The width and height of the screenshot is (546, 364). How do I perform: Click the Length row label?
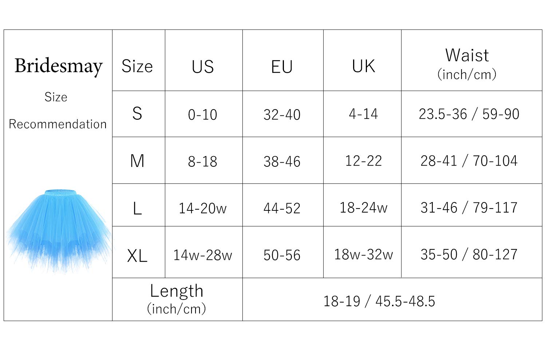tap(177, 299)
